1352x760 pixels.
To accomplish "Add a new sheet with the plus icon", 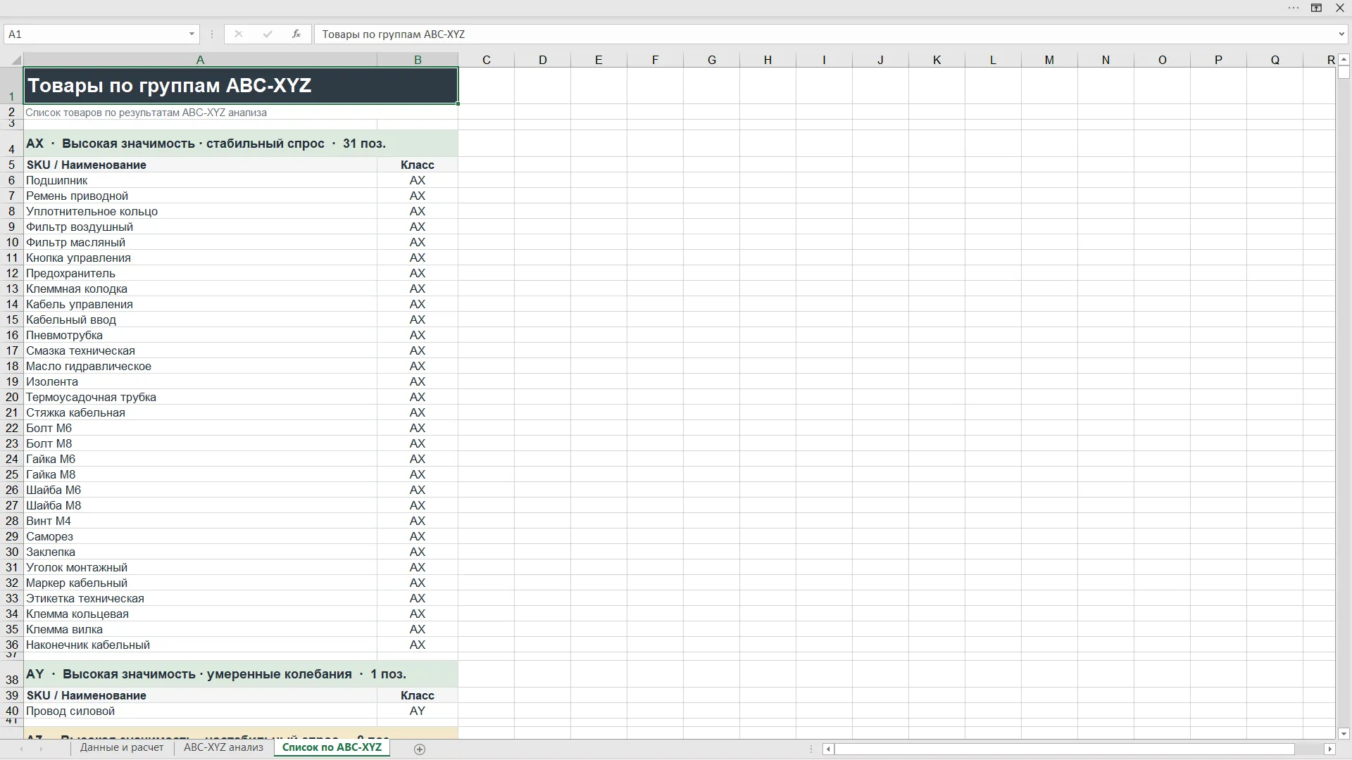I will tap(420, 749).
